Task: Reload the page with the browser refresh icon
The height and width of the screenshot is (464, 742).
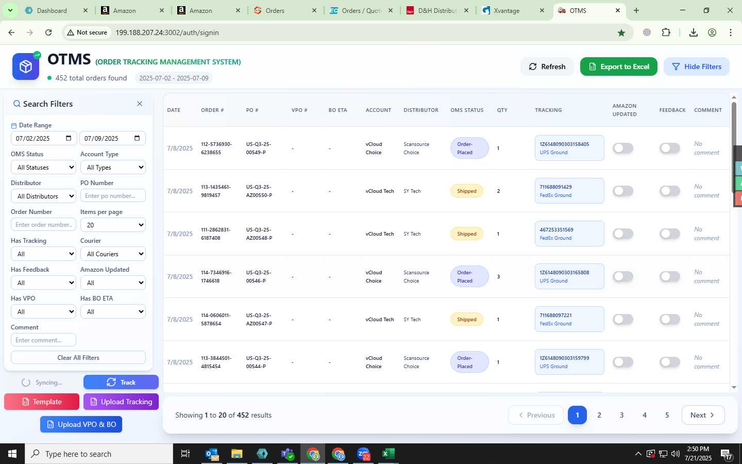Action: tap(48, 32)
